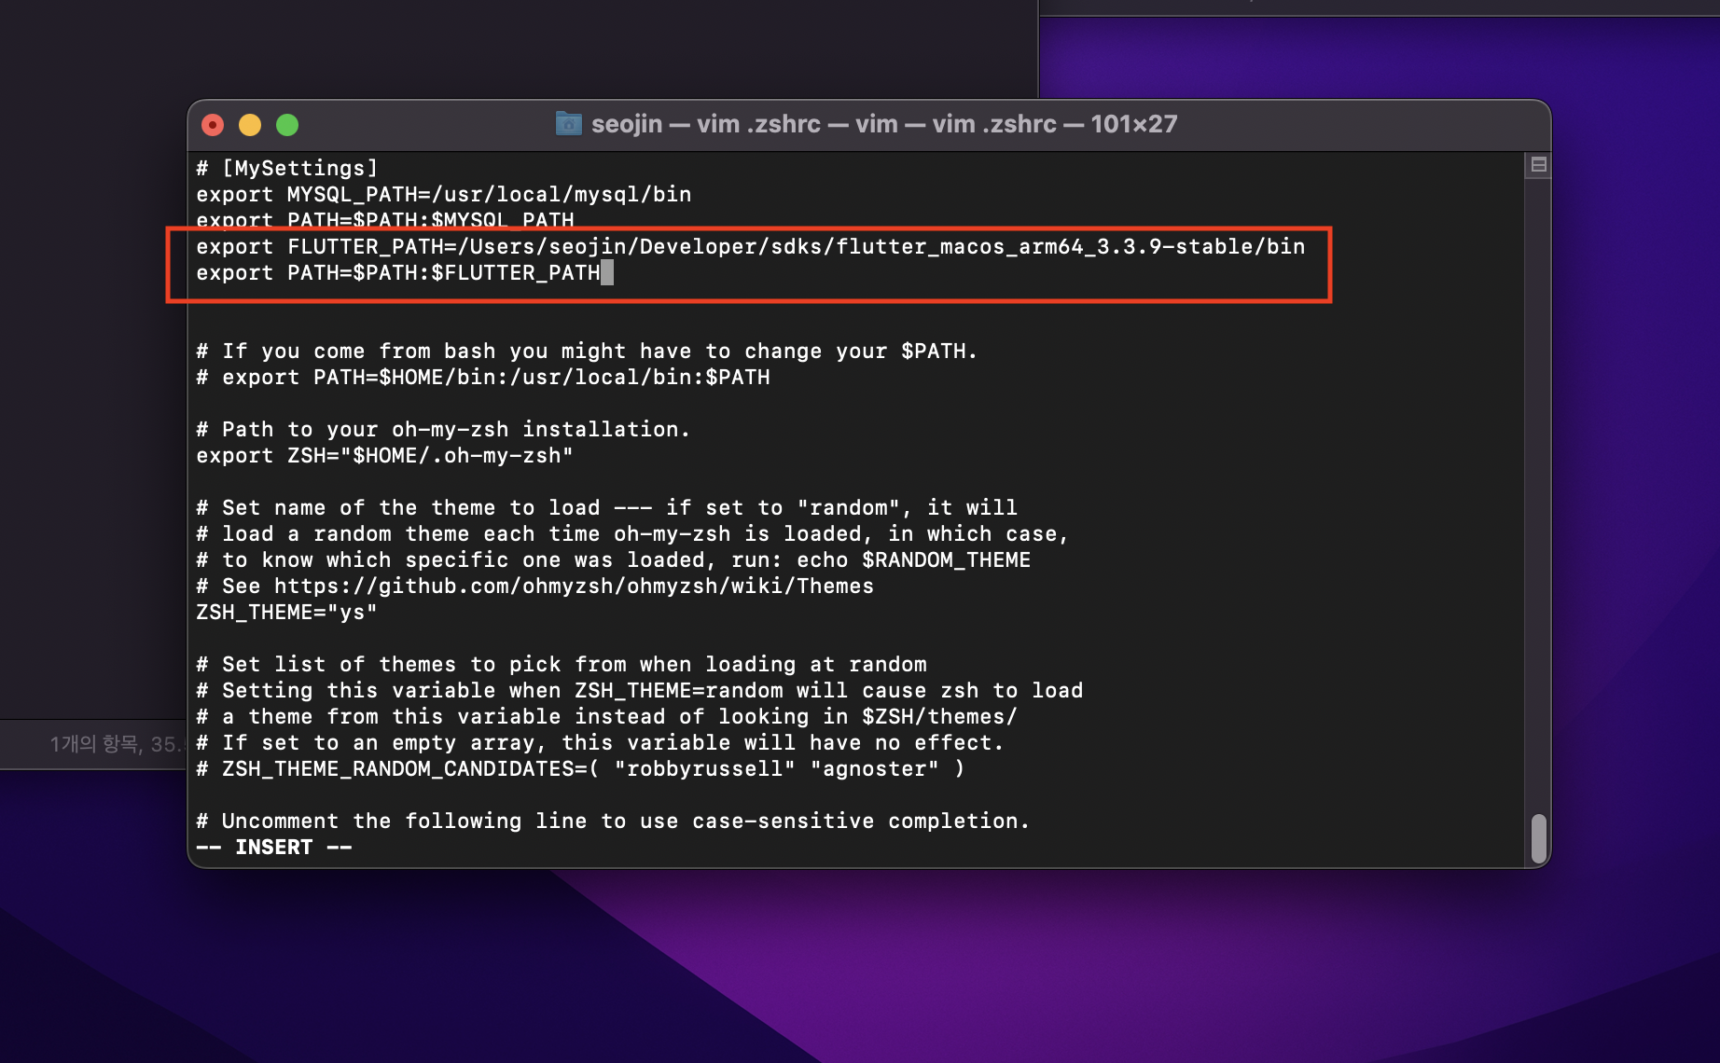Click '# load a random theme each time' line

[632, 534]
